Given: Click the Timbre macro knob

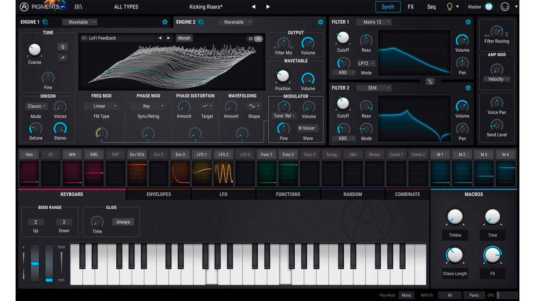Looking at the screenshot, I should (455, 217).
